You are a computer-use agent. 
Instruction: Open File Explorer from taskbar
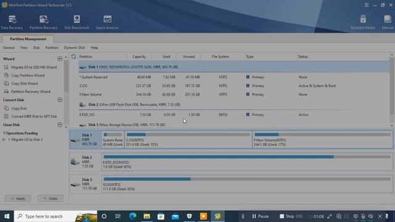(147, 216)
